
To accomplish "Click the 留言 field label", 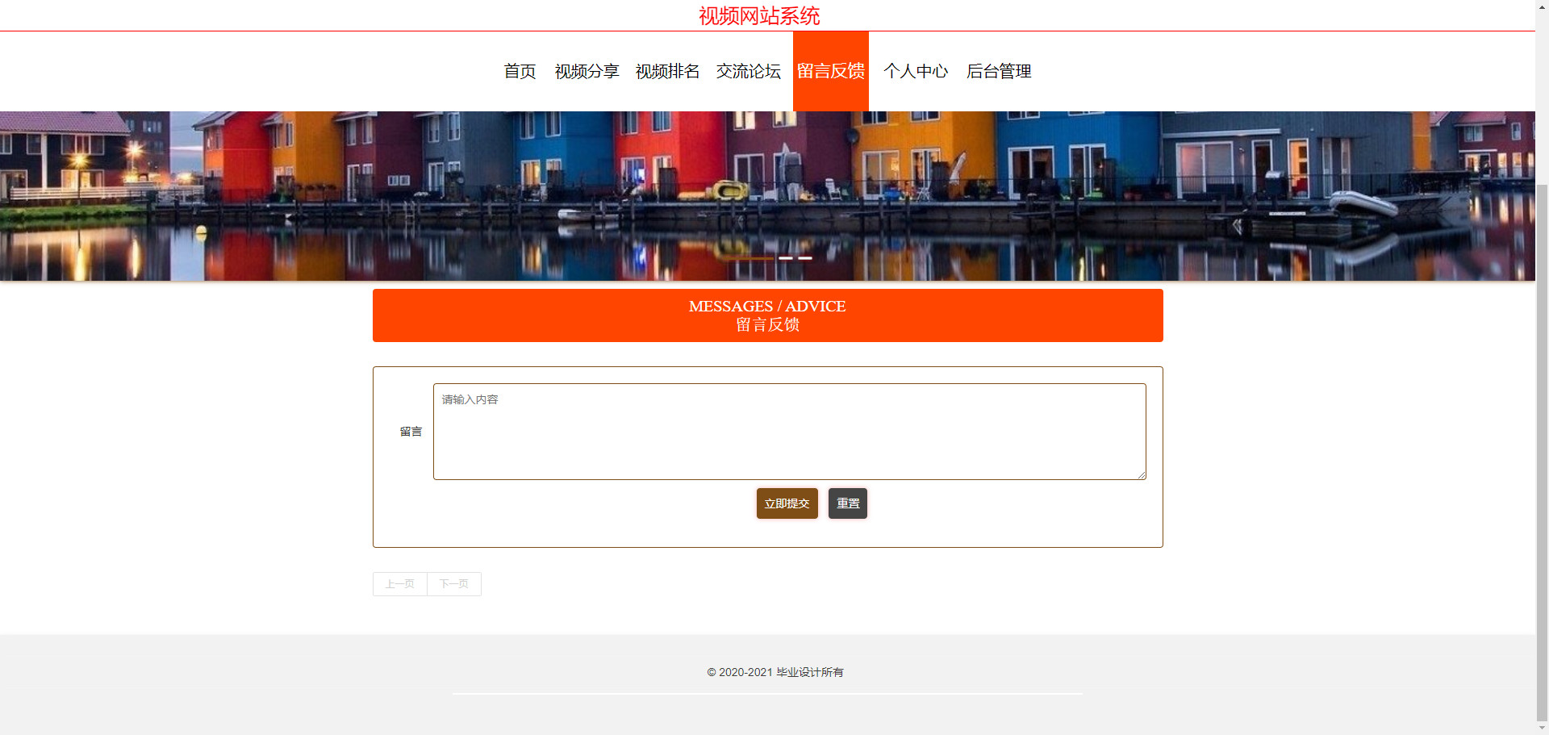I will pos(411,432).
